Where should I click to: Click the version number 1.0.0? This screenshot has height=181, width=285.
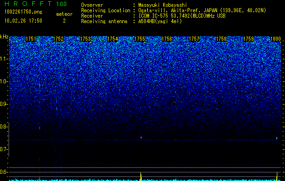[61, 4]
